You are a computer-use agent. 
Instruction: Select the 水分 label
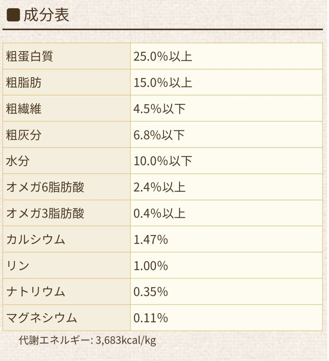[18, 161]
